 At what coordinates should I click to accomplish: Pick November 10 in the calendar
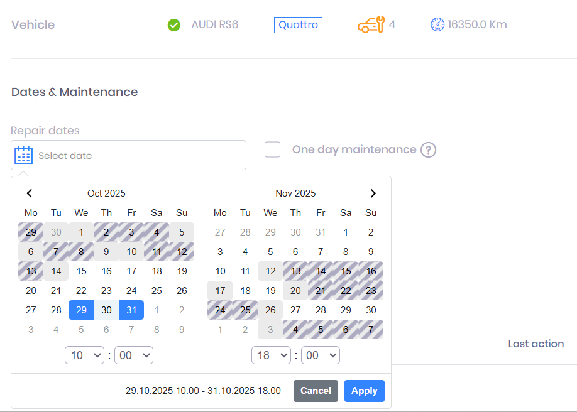click(220, 271)
